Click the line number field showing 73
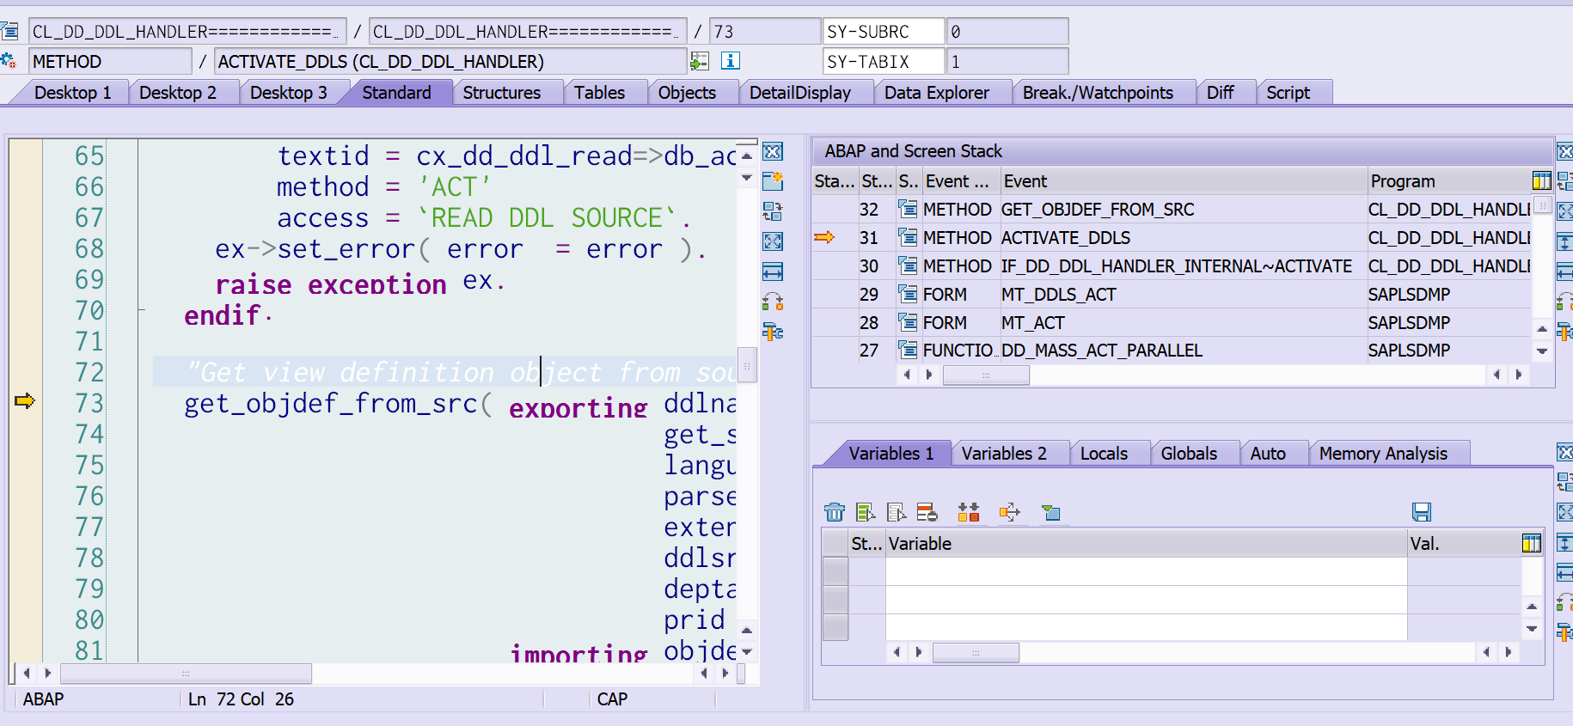 tap(765, 32)
